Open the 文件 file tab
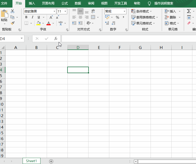 [4, 3]
